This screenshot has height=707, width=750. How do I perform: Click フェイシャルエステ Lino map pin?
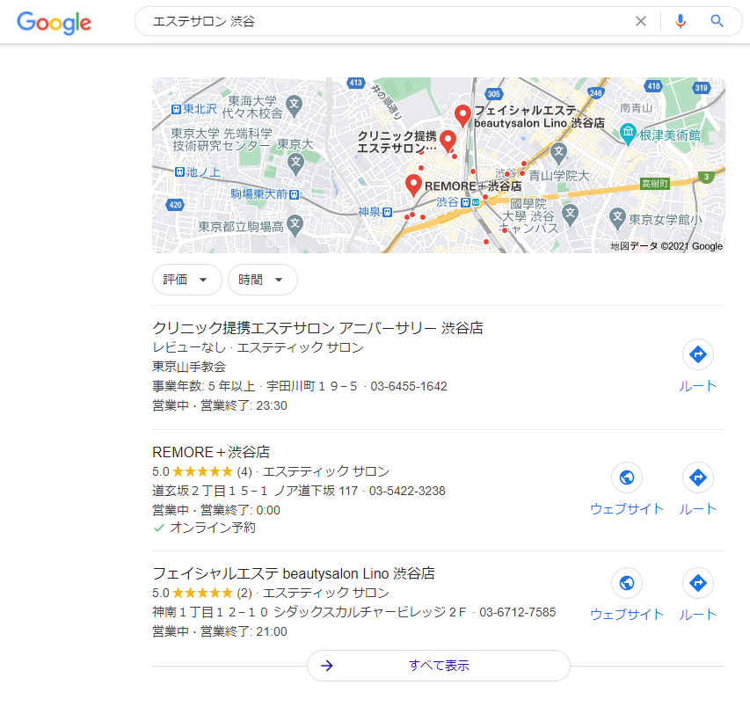tap(462, 114)
